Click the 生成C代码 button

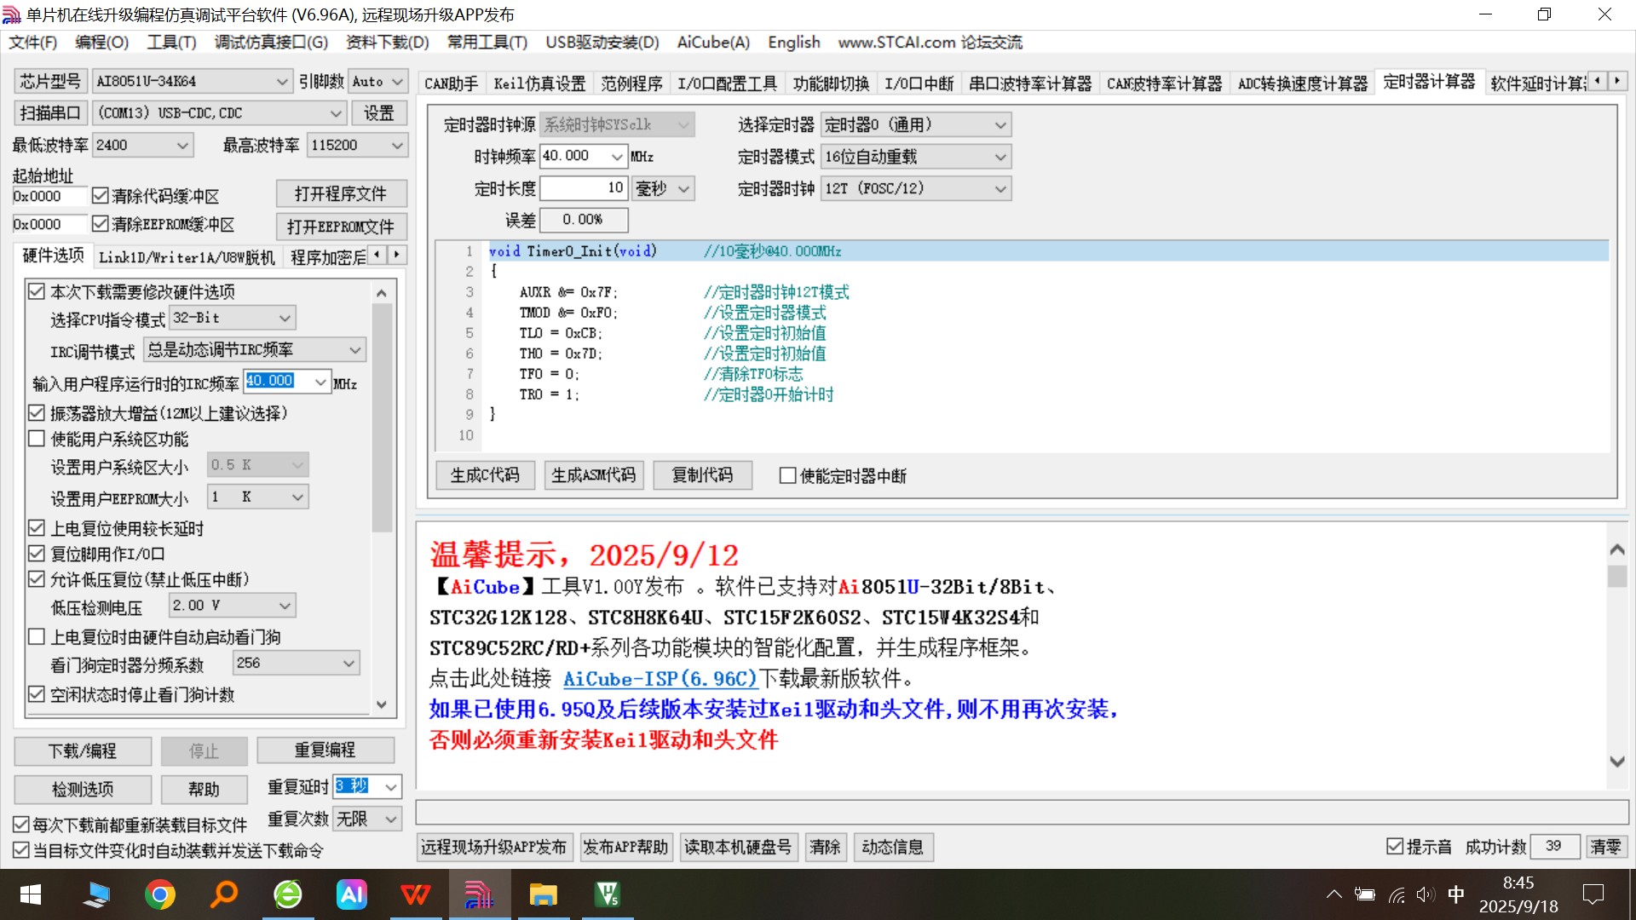click(485, 474)
